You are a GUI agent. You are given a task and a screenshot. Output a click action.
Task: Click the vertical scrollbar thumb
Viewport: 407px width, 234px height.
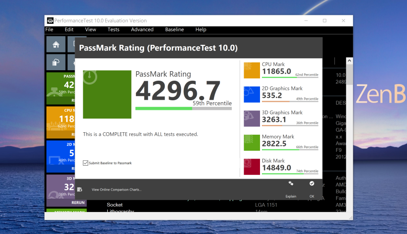point(350,74)
